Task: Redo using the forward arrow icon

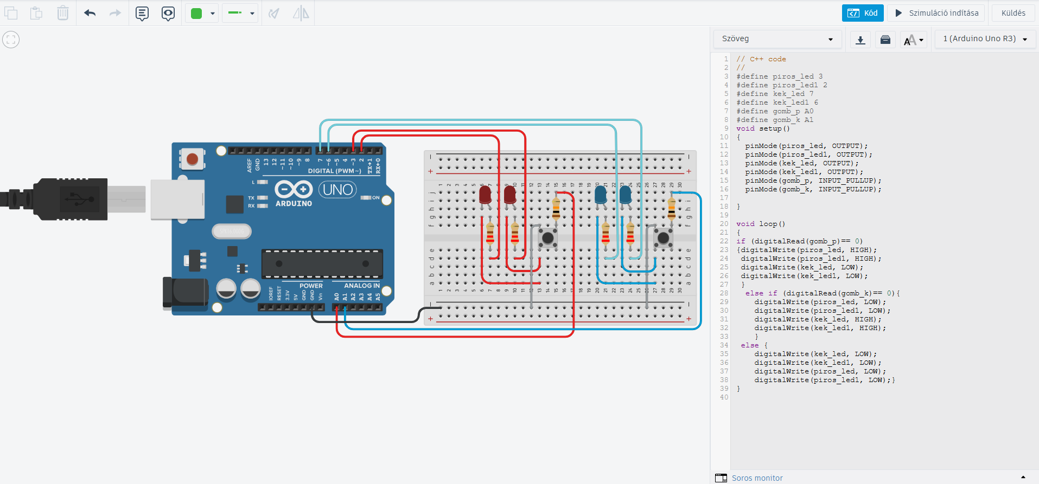Action: (x=115, y=13)
